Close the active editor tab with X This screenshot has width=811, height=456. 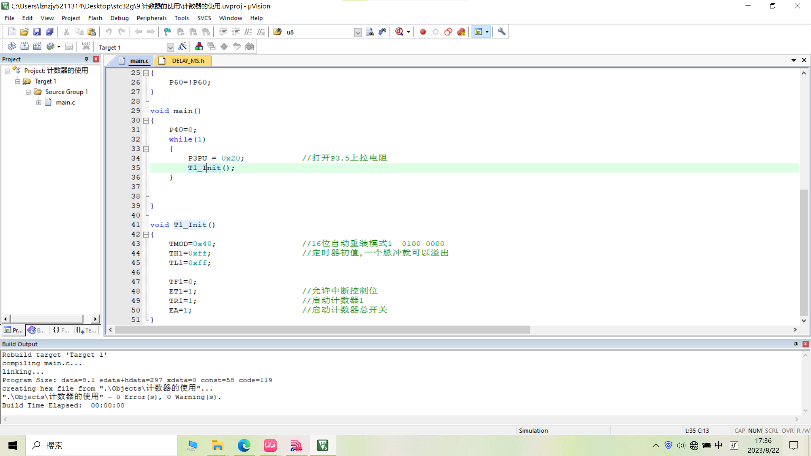(804, 60)
